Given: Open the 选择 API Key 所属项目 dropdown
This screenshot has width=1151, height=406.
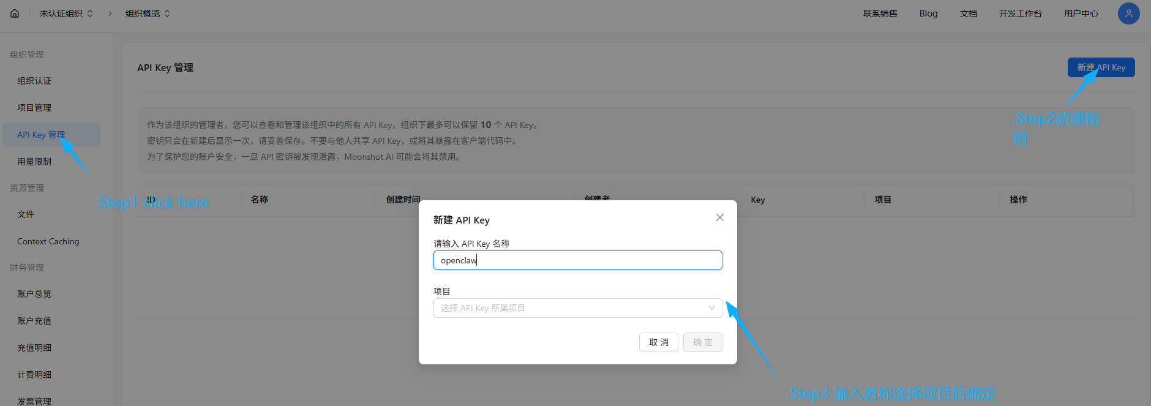Looking at the screenshot, I should 577,308.
